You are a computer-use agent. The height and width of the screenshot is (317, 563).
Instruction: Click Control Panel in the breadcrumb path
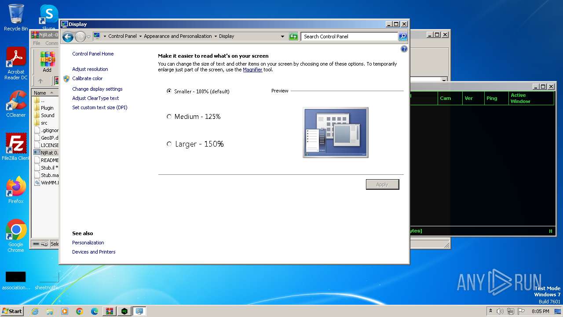click(122, 36)
